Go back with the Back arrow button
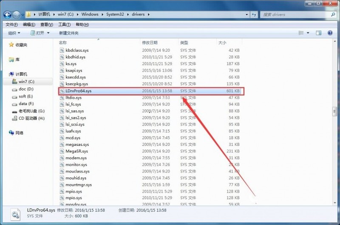The image size is (340, 225). click(x=7, y=15)
